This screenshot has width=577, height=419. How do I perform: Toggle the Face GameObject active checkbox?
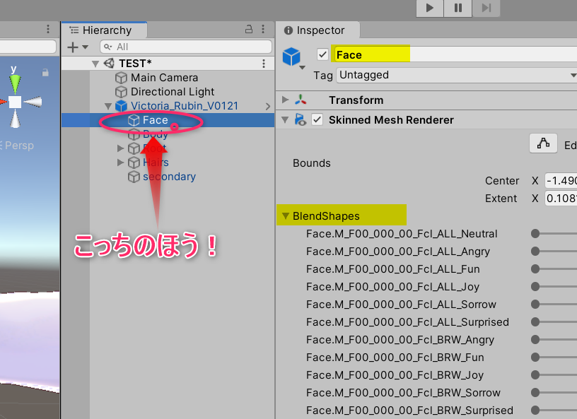pos(322,55)
